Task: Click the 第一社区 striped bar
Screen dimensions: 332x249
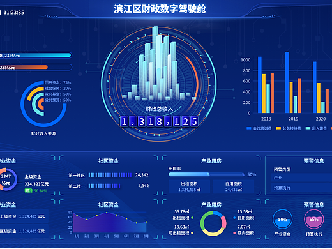Action: pyautogui.click(x=110, y=175)
